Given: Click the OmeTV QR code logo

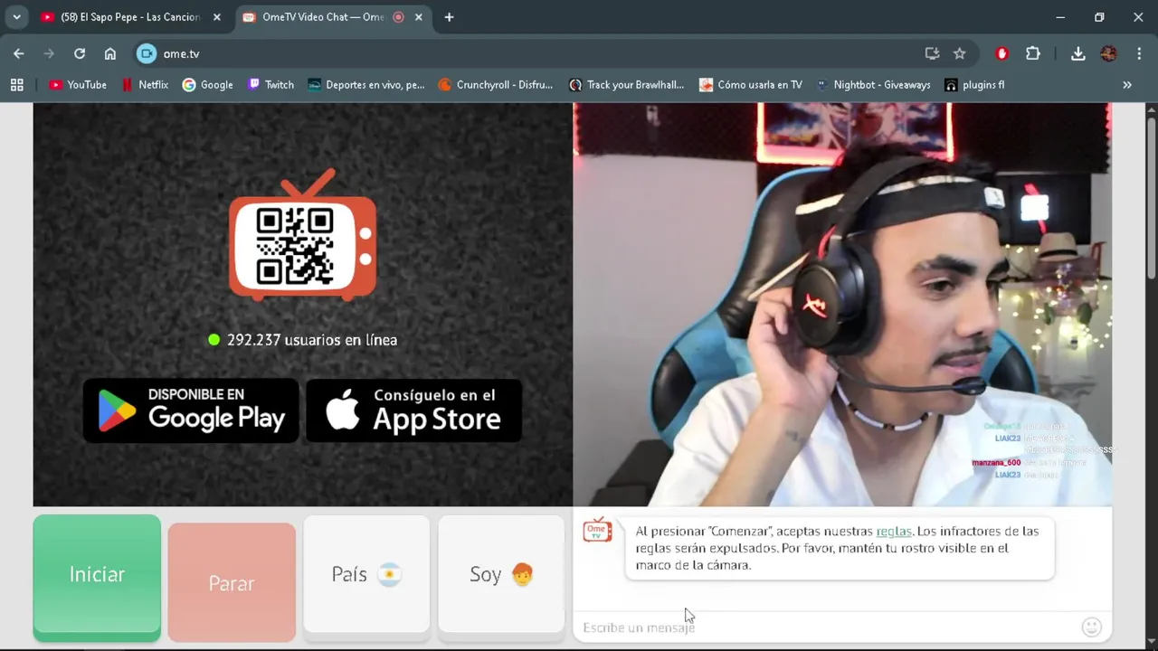Looking at the screenshot, I should (302, 234).
